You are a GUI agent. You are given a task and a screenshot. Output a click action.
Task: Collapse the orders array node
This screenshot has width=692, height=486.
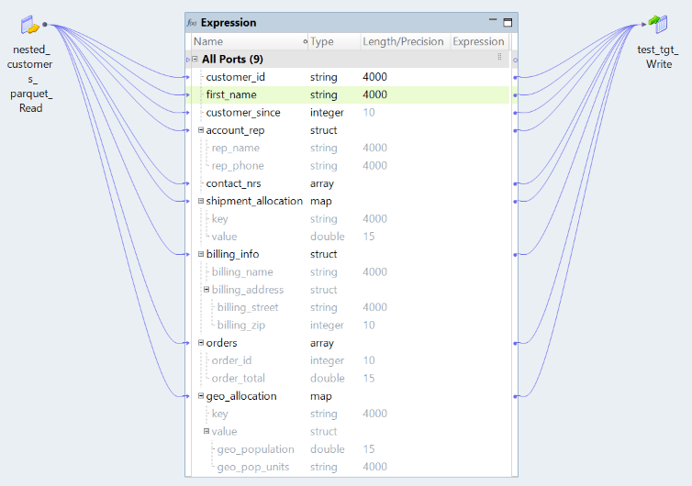pyautogui.click(x=201, y=343)
